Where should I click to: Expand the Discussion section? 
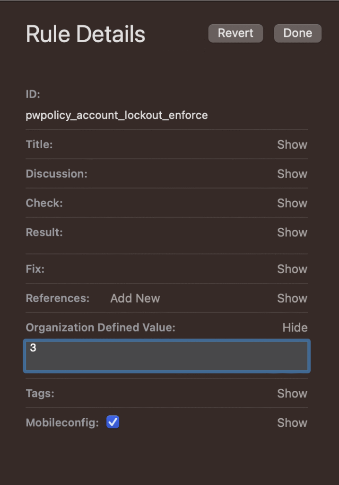point(292,174)
